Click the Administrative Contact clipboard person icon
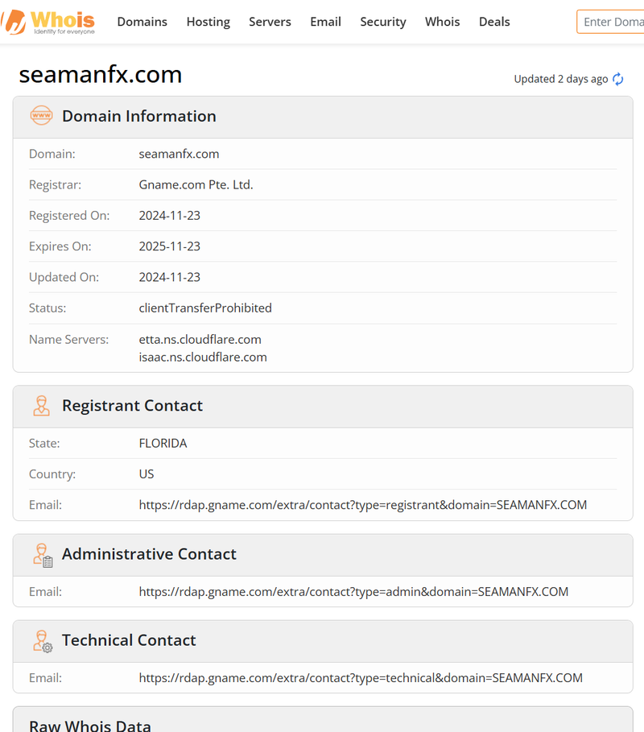The height and width of the screenshot is (732, 644). coord(43,555)
